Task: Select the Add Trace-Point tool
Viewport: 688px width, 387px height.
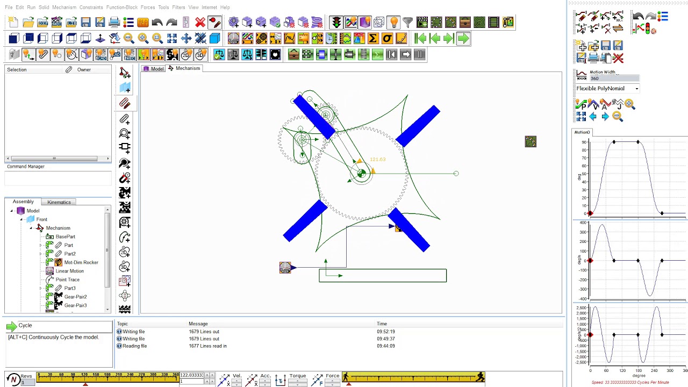Action: 125,237
